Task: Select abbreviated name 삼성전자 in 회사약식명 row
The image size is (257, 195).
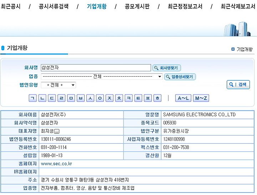Action: point(50,123)
